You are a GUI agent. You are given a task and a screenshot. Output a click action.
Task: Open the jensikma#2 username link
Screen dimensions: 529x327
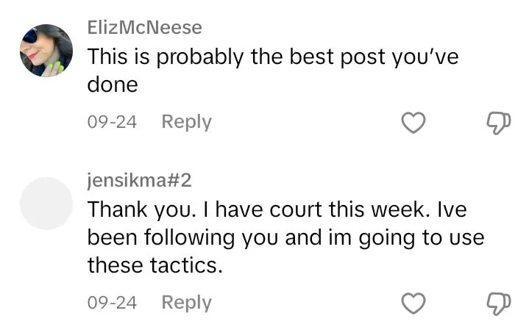(x=139, y=180)
